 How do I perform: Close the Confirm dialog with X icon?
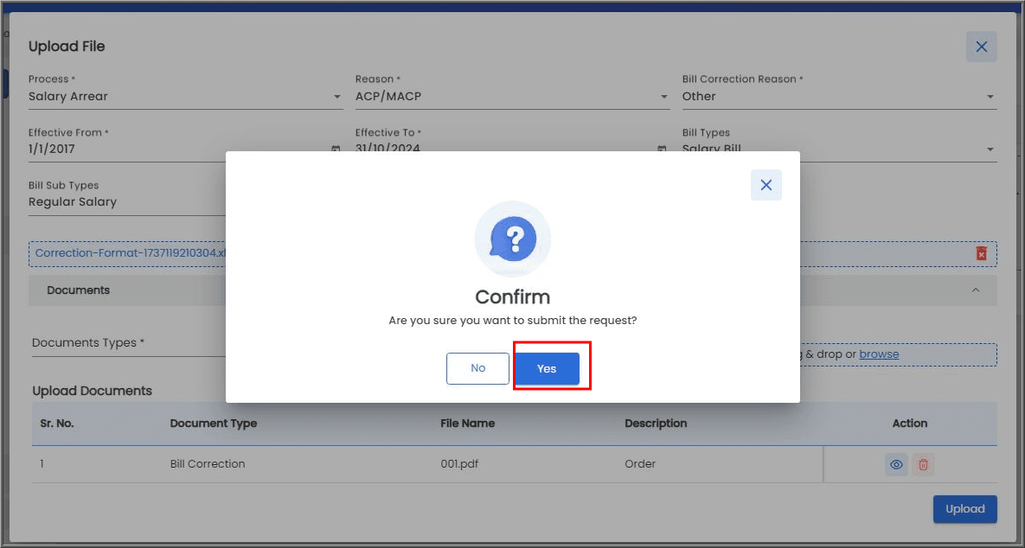(766, 185)
